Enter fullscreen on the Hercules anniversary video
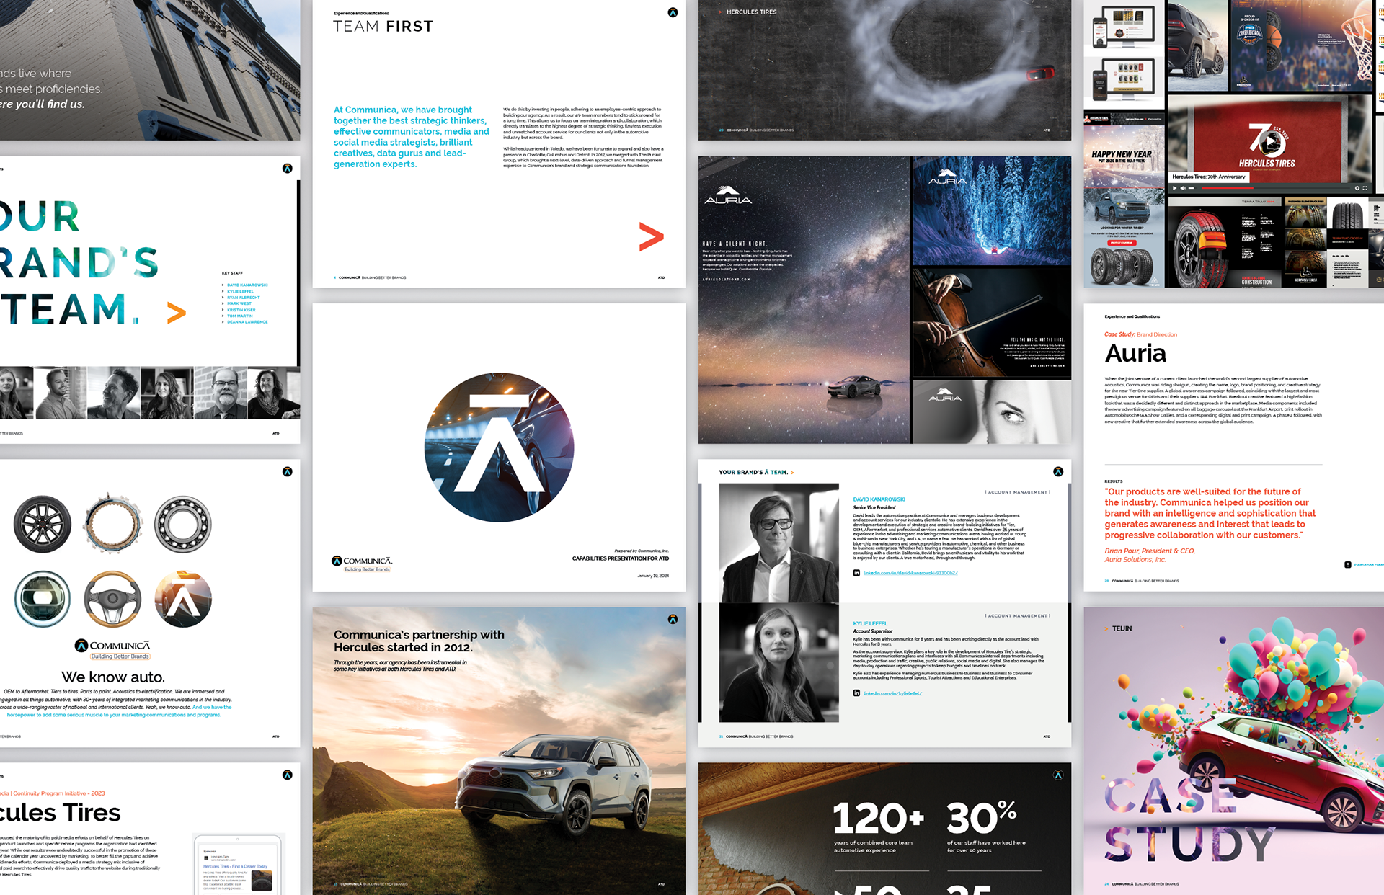The height and width of the screenshot is (895, 1384). [1365, 188]
